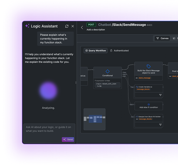Go back using the left chevron arrow
Image resolution: width=178 pixels, height=165 pixels.
(x=82, y=27)
